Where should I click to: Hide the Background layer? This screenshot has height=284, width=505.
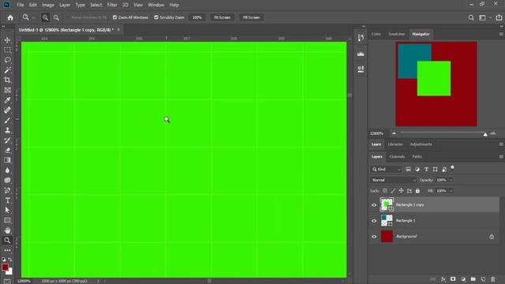click(374, 237)
